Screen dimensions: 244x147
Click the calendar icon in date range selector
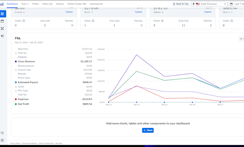tap(231, 4)
